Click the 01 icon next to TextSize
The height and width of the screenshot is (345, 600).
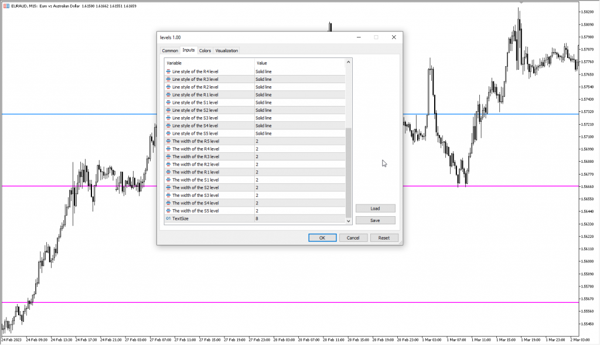click(x=168, y=218)
